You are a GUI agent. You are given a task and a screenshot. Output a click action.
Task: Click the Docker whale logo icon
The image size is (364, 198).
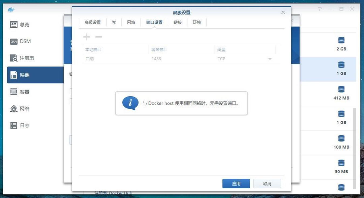[11, 10]
